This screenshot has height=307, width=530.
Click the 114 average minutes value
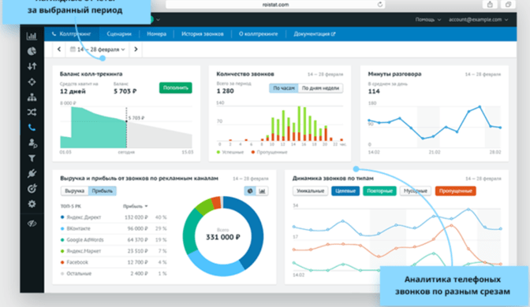coord(374,91)
